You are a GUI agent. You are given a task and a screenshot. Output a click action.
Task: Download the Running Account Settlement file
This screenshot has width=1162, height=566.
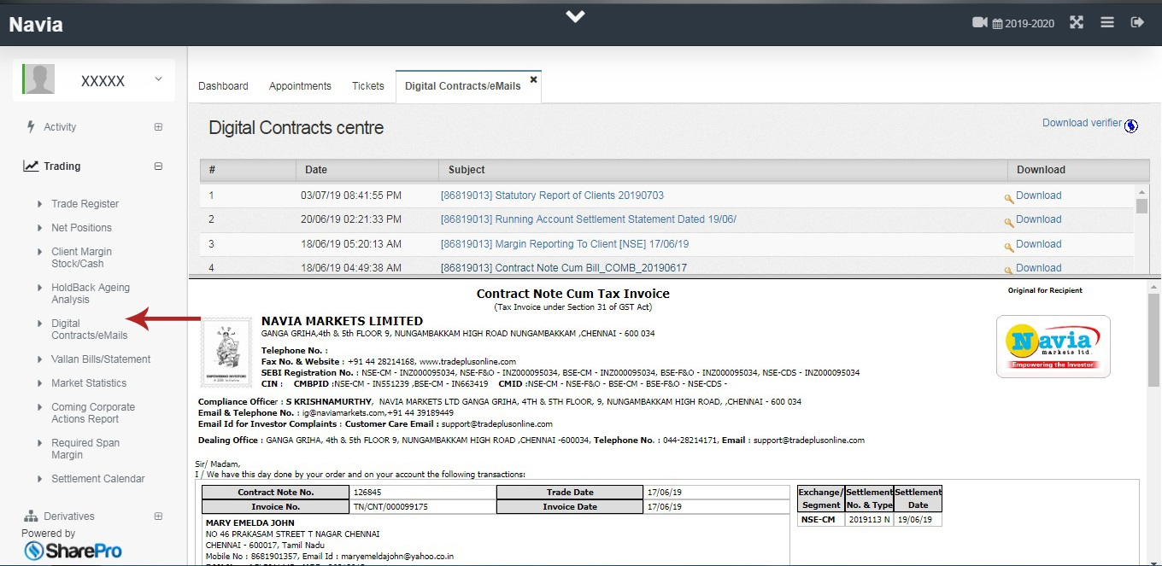tap(1039, 219)
